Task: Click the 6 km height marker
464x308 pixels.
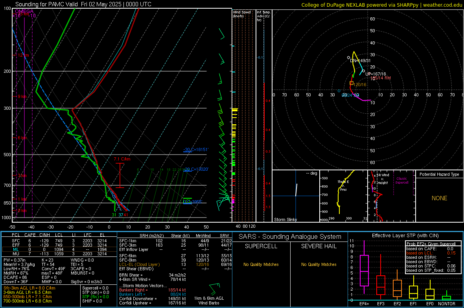Action: (x=22, y=138)
